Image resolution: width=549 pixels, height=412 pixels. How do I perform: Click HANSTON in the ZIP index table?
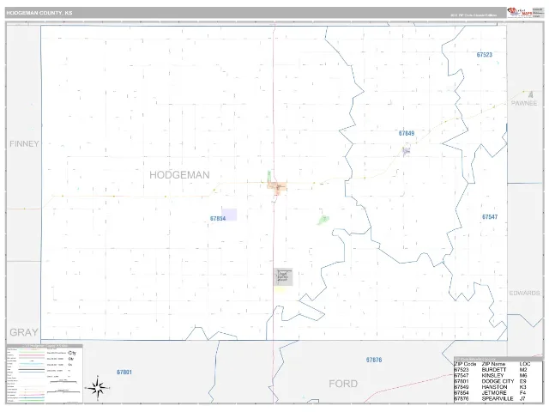[x=494, y=387]
